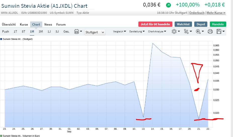Click the save diskette icon
Image resolution: width=233 pixels, height=137 pixels.
pos(220,31)
